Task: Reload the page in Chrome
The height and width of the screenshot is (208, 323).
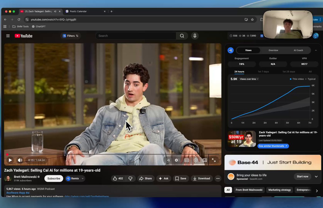Action: [19, 20]
